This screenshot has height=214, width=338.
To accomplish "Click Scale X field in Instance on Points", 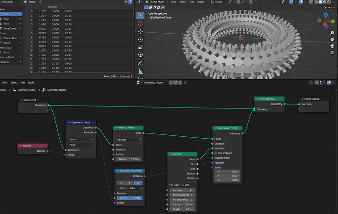I will [227, 171].
